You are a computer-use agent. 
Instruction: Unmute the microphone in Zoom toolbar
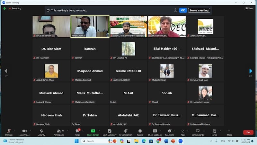click(9, 132)
